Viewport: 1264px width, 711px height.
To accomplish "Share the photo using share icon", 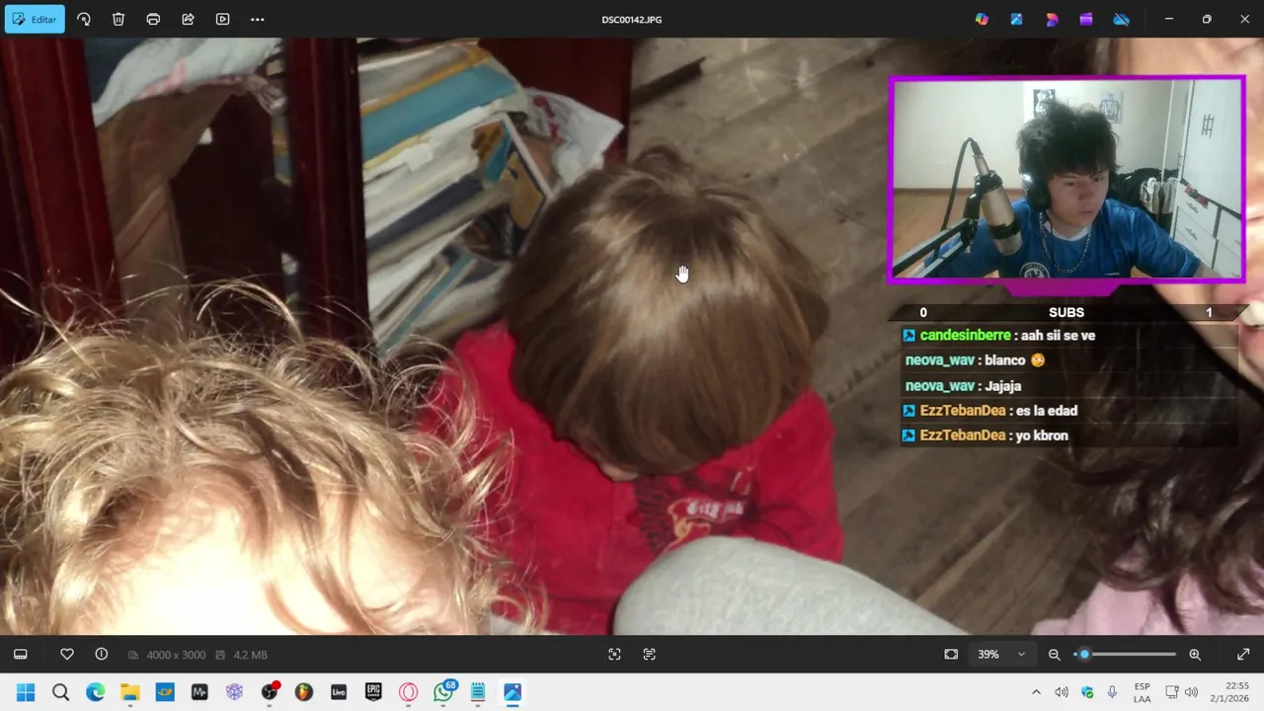I will [x=188, y=19].
